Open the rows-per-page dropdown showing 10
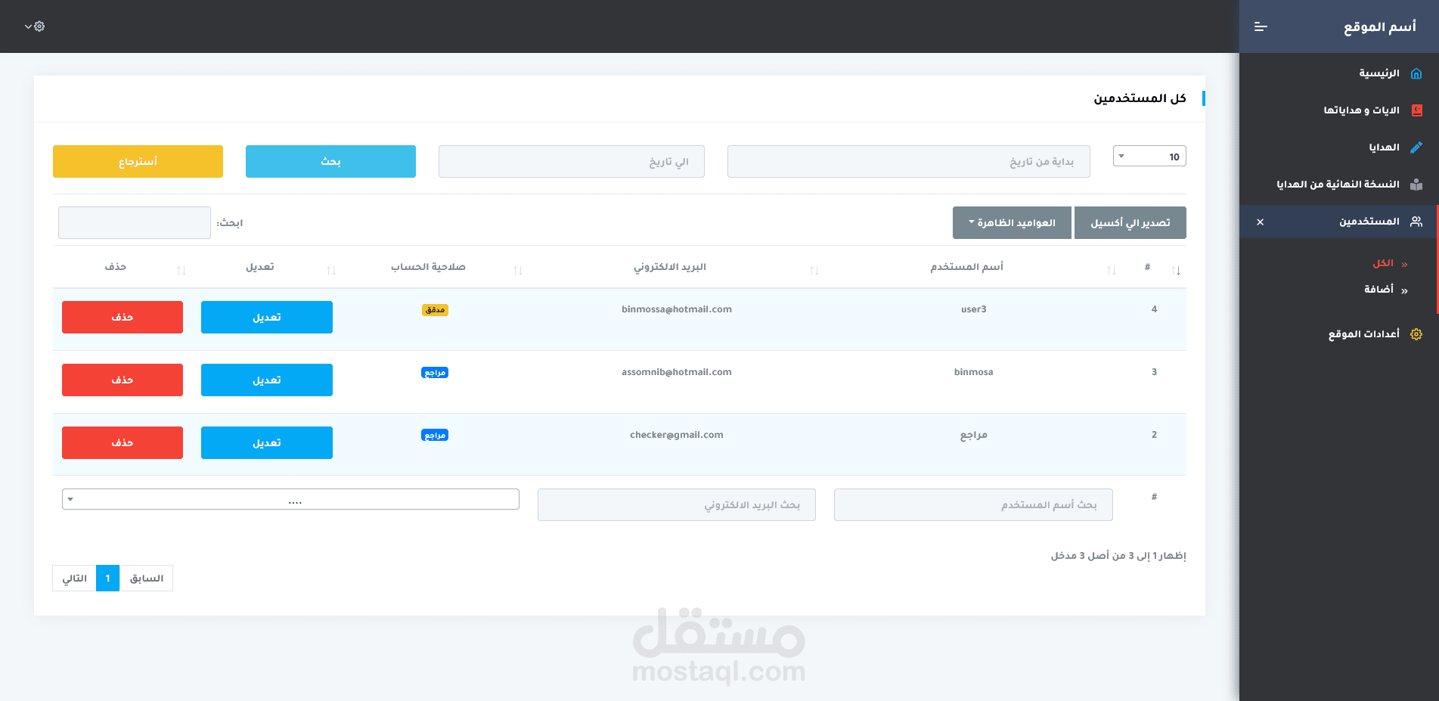Screen dimensions: 1439x701 [1149, 157]
